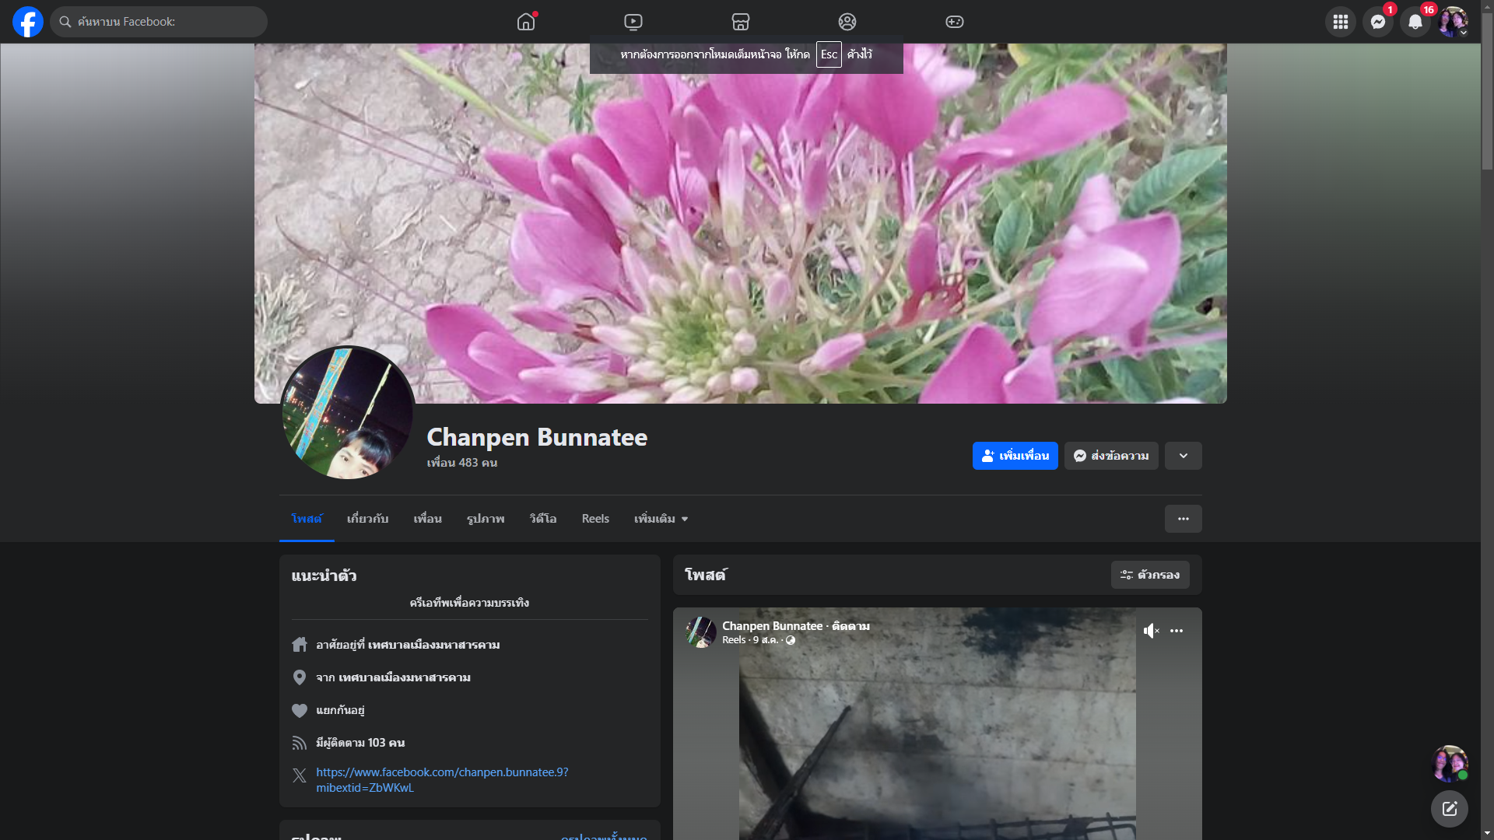Screen dimensions: 1494x840
Task: Expand the chevron dropdown beside ส่งข้อความ
Action: [1183, 456]
